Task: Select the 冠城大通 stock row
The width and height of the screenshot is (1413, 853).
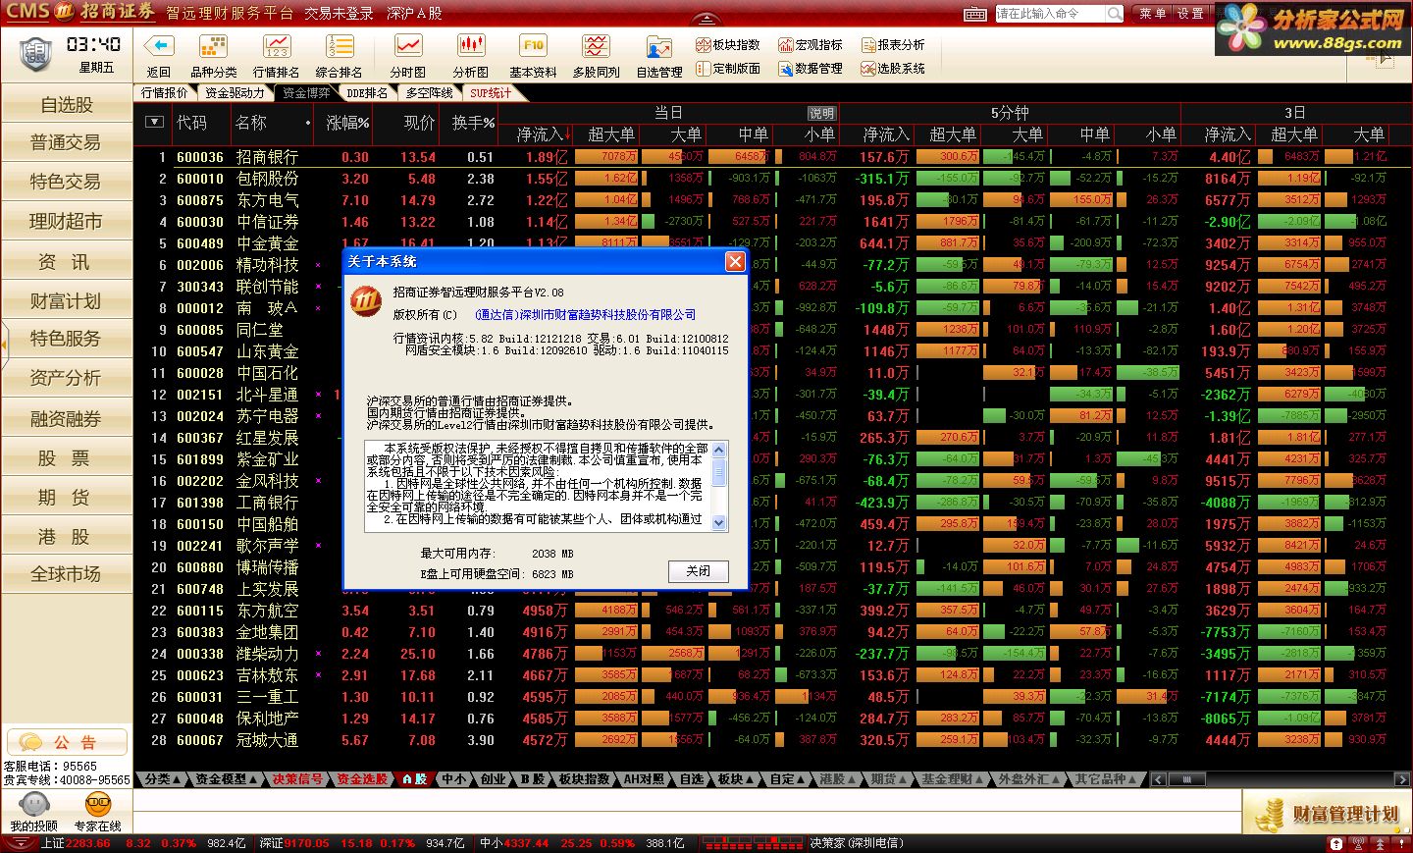Action: point(772,740)
